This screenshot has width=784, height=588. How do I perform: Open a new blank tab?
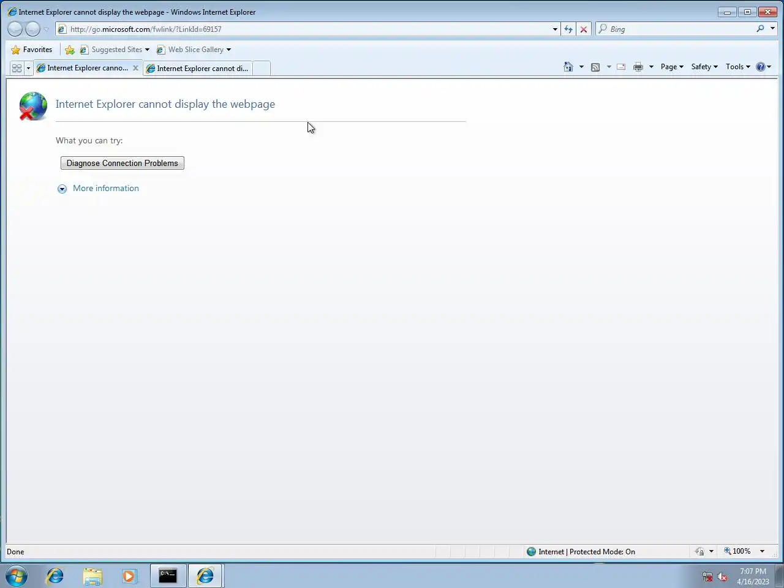(262, 68)
